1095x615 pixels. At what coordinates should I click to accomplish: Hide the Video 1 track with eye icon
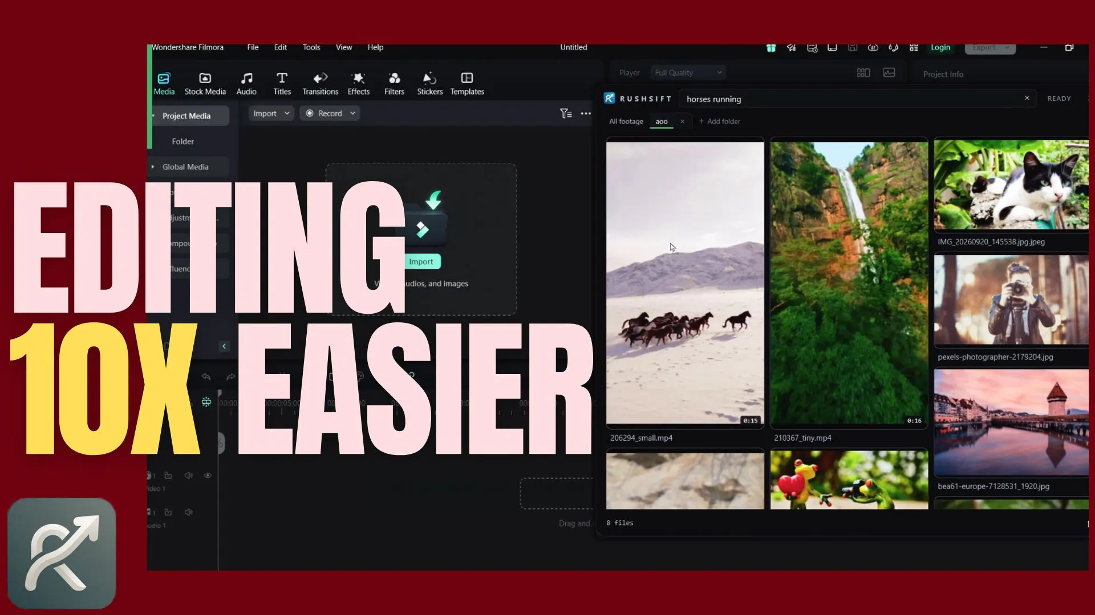(208, 475)
